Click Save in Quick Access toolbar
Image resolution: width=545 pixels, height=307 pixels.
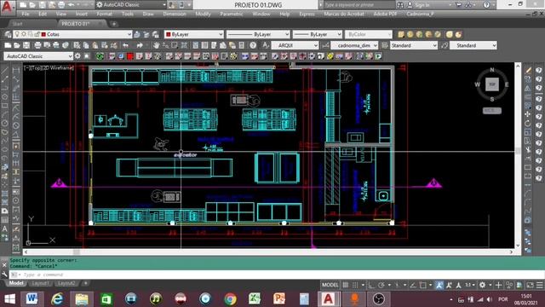click(42, 5)
